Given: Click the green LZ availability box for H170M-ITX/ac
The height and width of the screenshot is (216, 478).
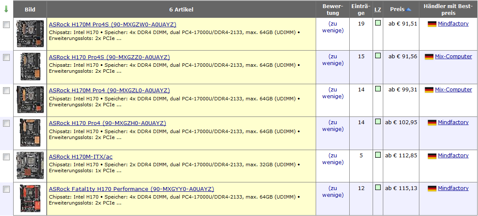Looking at the screenshot, I should (x=378, y=155).
